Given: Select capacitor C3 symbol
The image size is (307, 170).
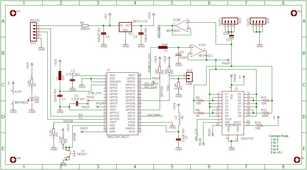Looking at the screenshot, I should tap(77, 104).
